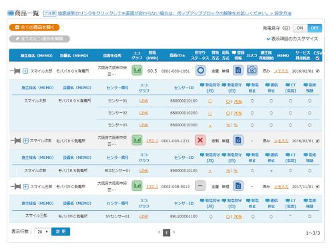333x250 pixels.
Task: Click the 設置先住所 column header
Action: pos(112,56)
